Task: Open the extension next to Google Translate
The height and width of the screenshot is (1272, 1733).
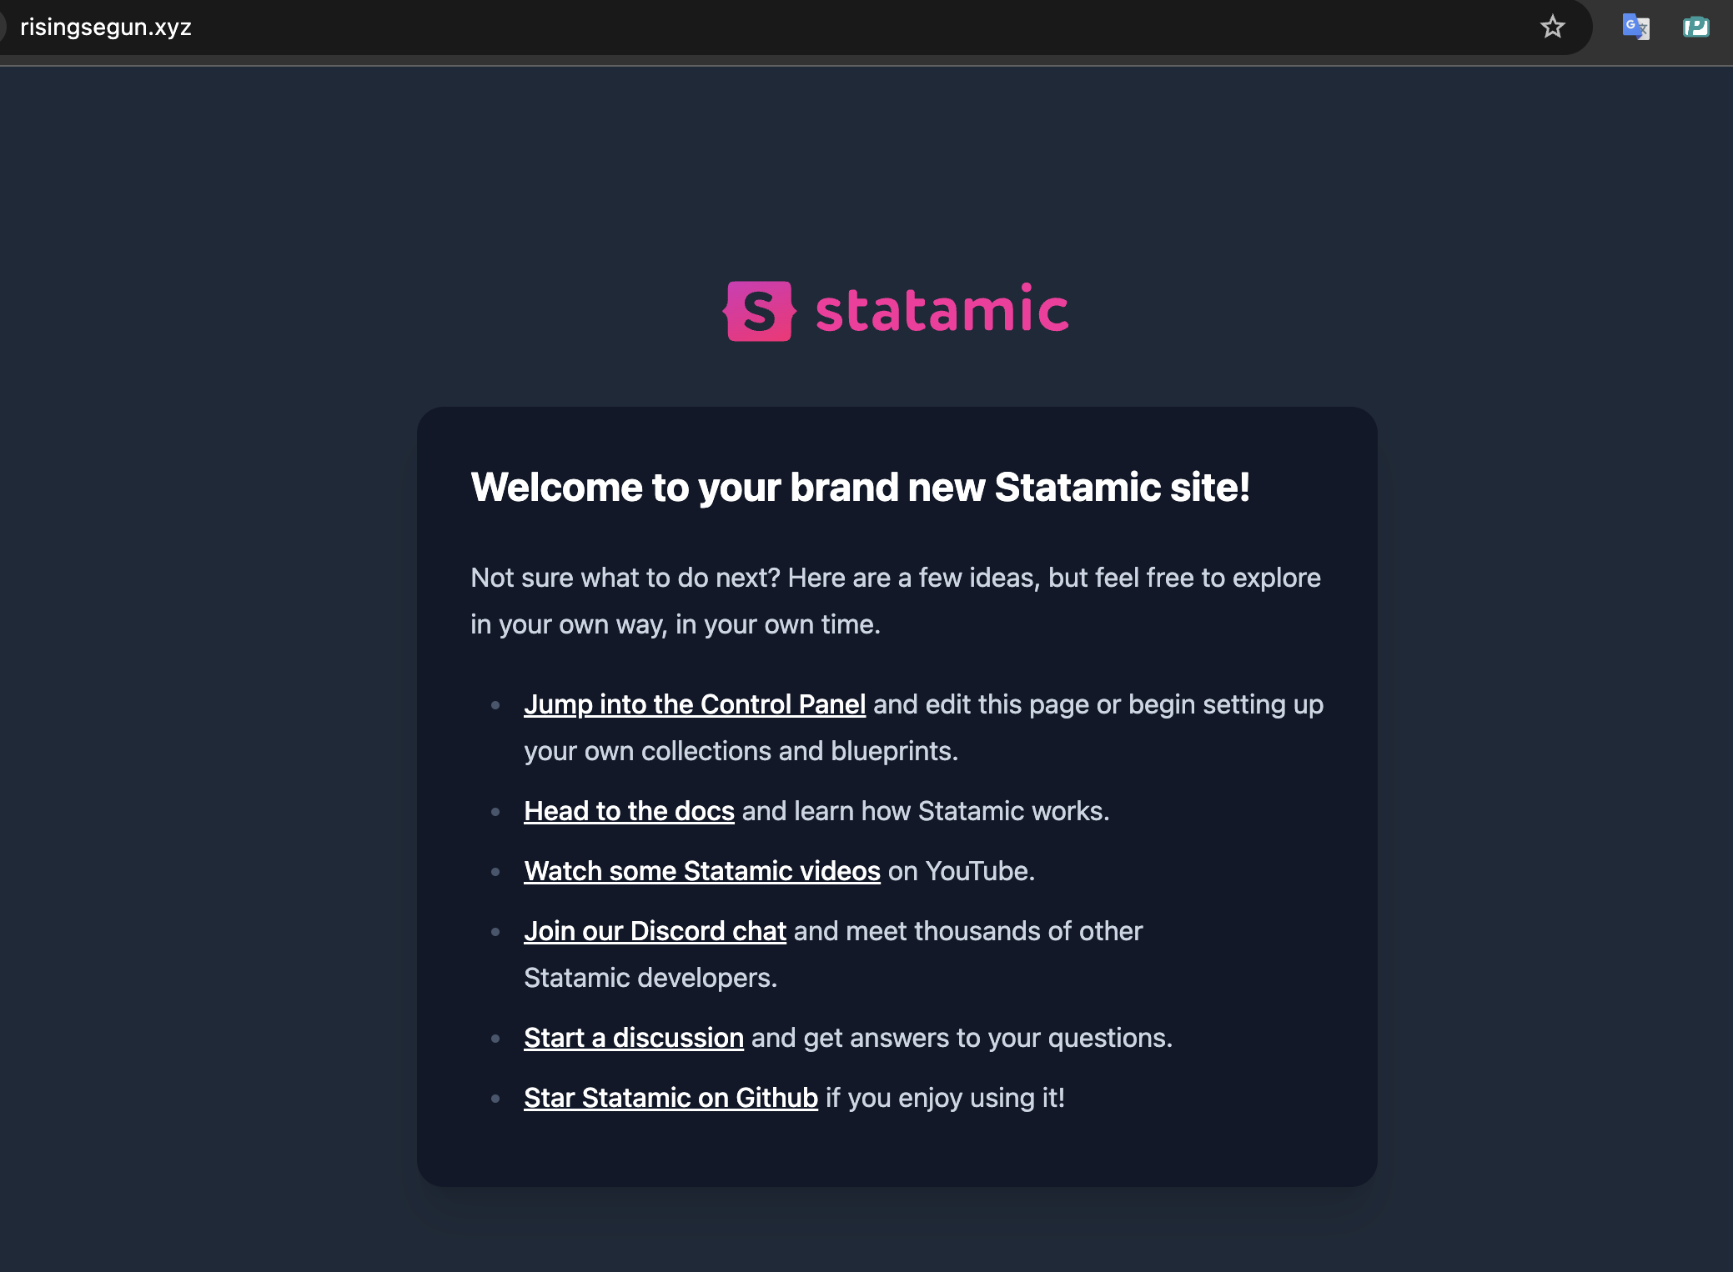Action: click(x=1696, y=26)
